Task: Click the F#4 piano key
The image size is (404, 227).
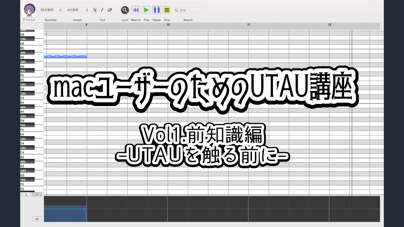Action: tap(27, 125)
